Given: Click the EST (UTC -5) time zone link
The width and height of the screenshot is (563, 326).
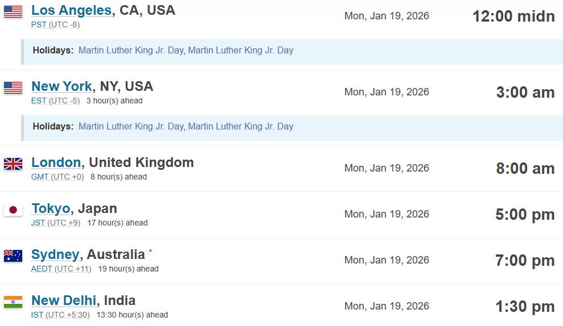Looking at the screenshot, I should tap(55, 101).
